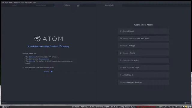Open the Packages menu

[x=28, y=2]
